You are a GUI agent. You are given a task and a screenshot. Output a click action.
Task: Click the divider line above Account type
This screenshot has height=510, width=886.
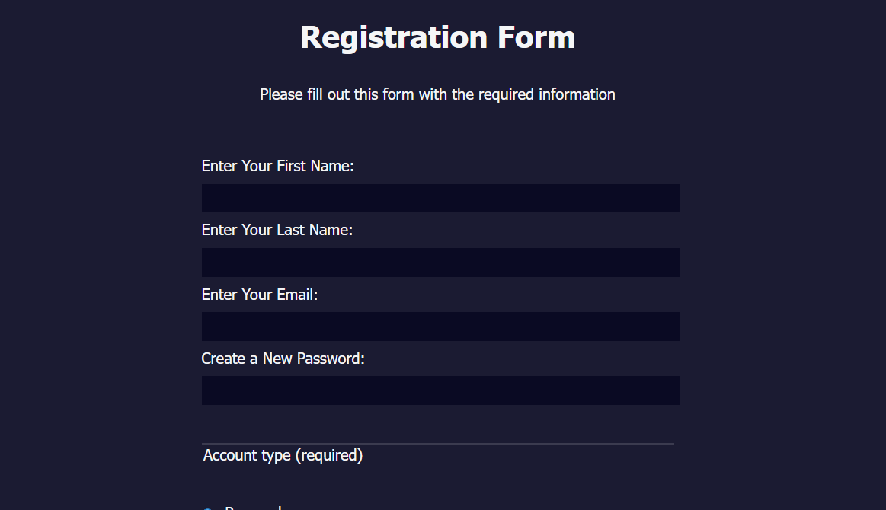point(437,444)
